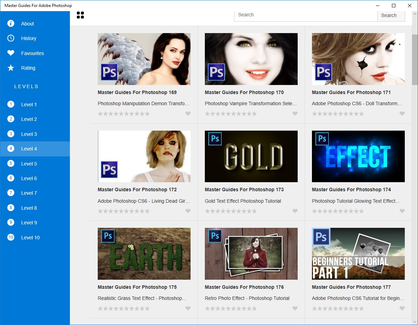The height and width of the screenshot is (325, 418).
Task: Open the Vampire Transformation thumbnail for guide 170
Action: [251, 59]
